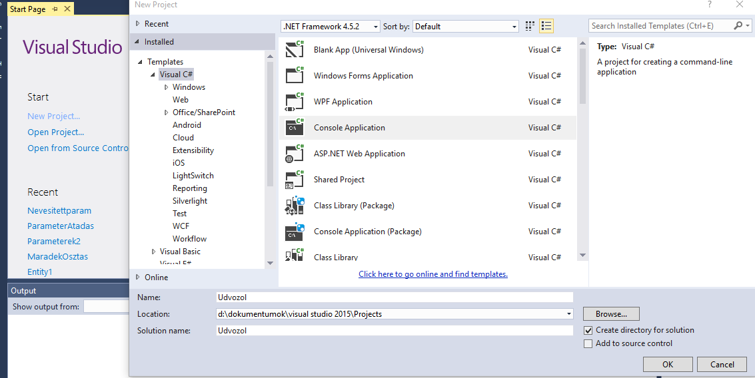The image size is (755, 378).
Task: Select the LightSwitch template category
Action: click(193, 176)
